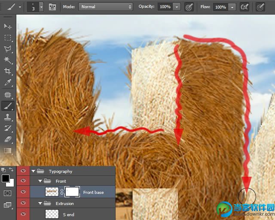Open the Flow slider dropdown

coord(232,7)
